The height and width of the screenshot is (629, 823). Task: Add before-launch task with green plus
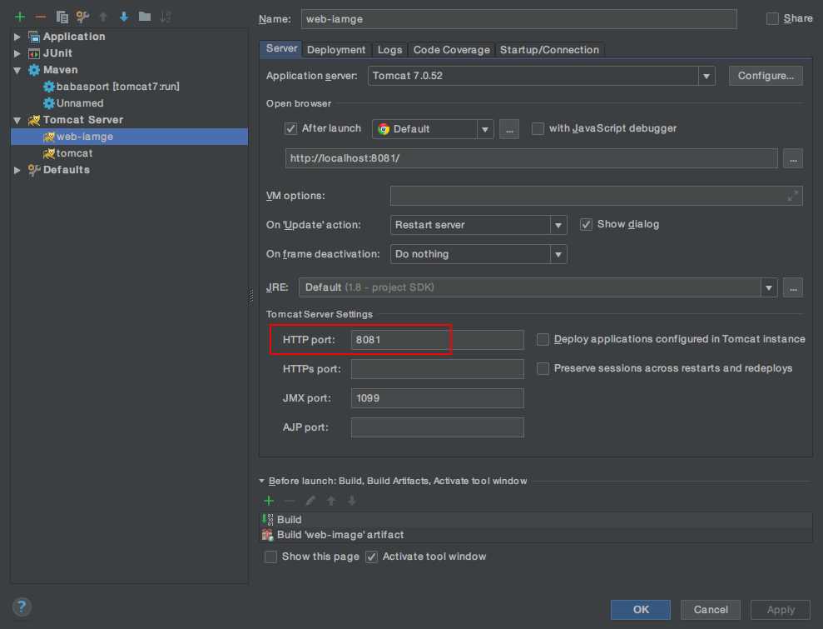269,501
